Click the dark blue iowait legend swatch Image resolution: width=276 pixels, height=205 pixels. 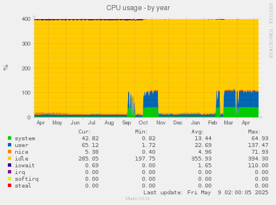point(10,165)
